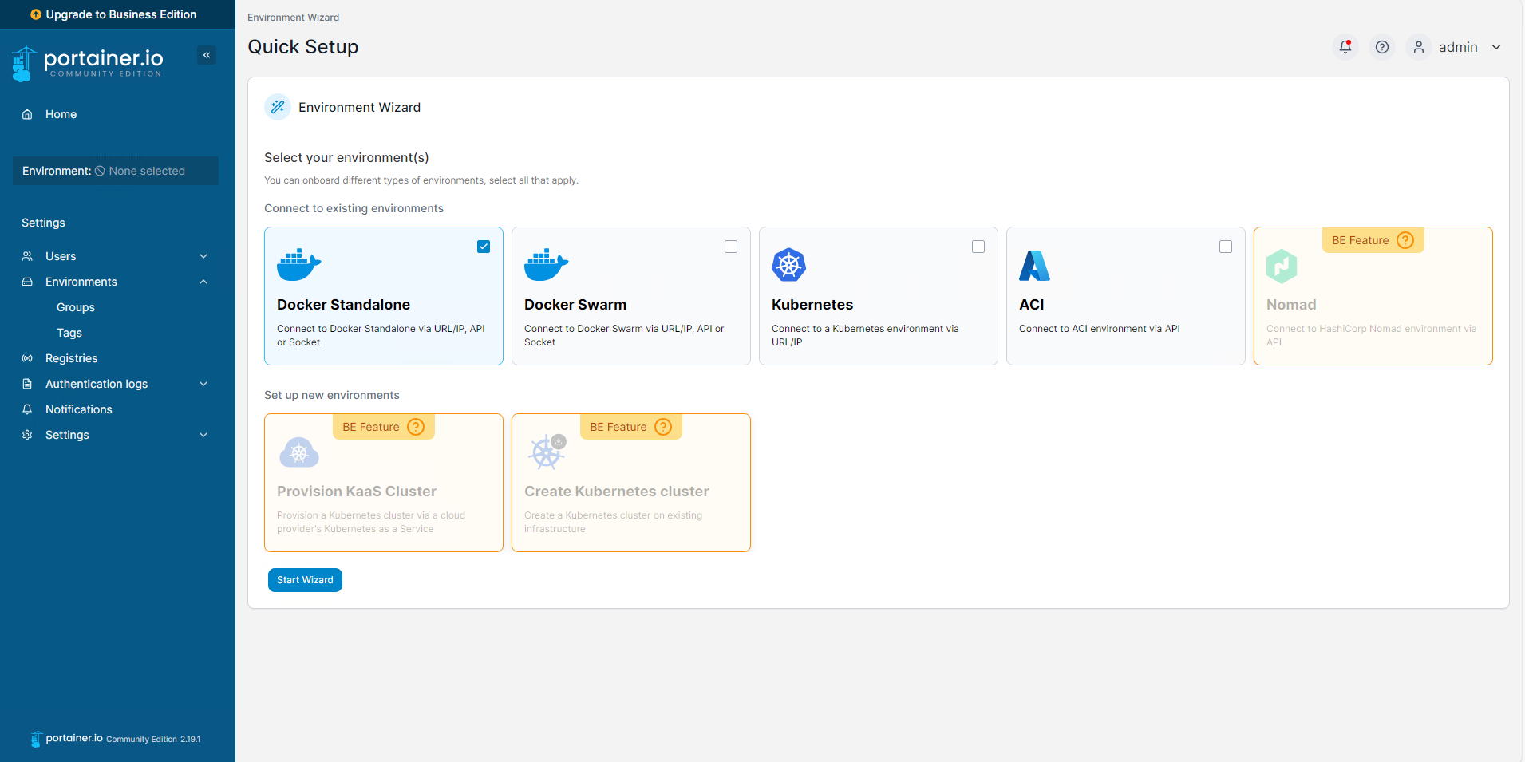Click the Provision KaaS BE Feature help icon
The height and width of the screenshot is (762, 1525).
[416, 427]
